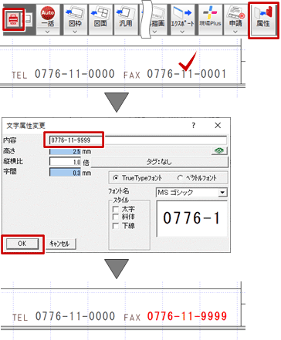Toggle the 斜体 italic checkbox
This screenshot has height=340, width=281.
coord(116,217)
